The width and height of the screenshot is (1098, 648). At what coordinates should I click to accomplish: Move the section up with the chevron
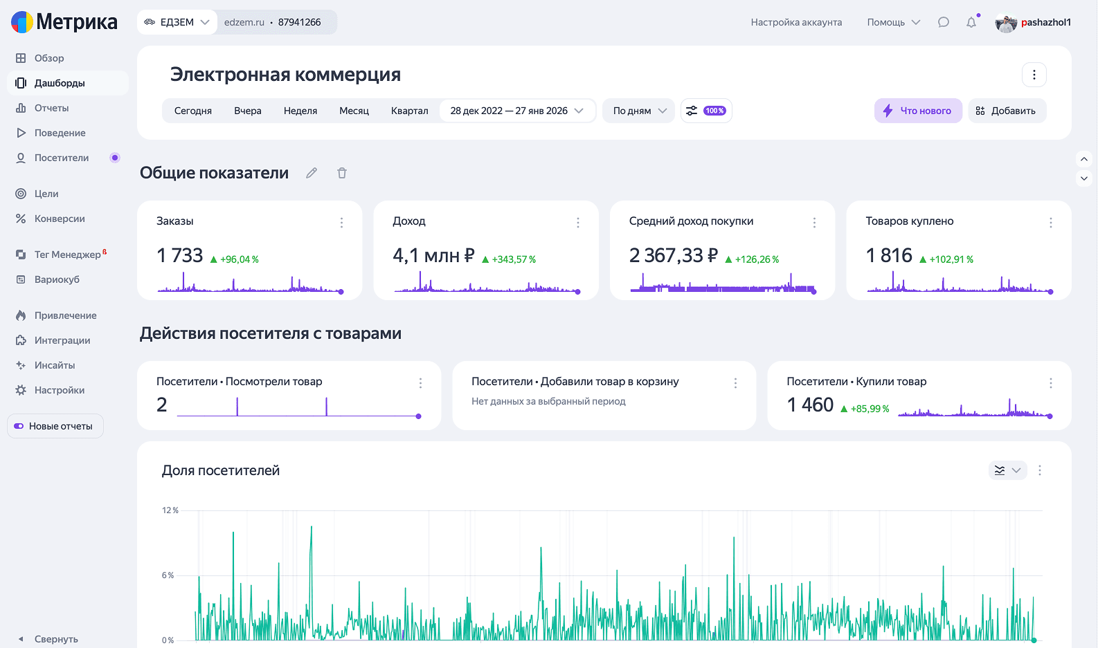pyautogui.click(x=1084, y=159)
